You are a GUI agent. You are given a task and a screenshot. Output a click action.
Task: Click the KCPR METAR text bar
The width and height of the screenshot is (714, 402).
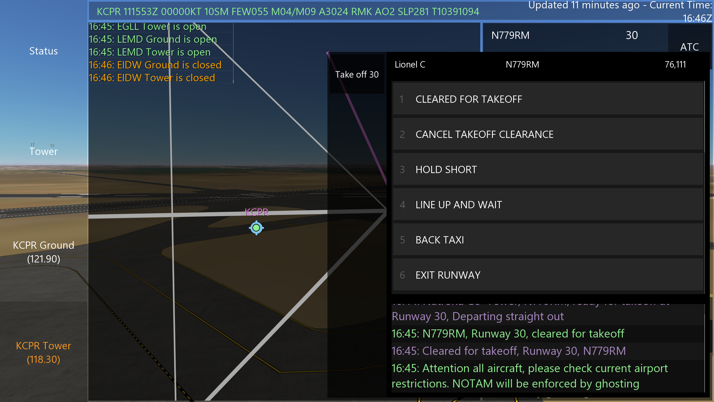[288, 12]
